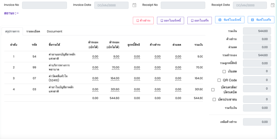Viewport: 277px width, 139px height.
Task: Click the ค้างชำระ button
Action: click(143, 21)
